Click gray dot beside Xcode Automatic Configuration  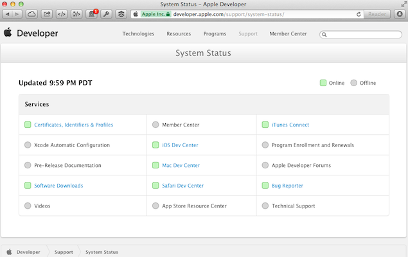(28, 145)
